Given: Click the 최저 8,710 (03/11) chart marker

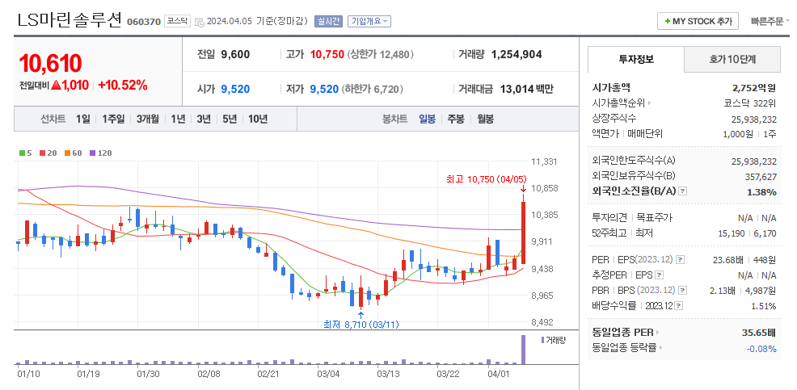Looking at the screenshot, I should point(361,324).
